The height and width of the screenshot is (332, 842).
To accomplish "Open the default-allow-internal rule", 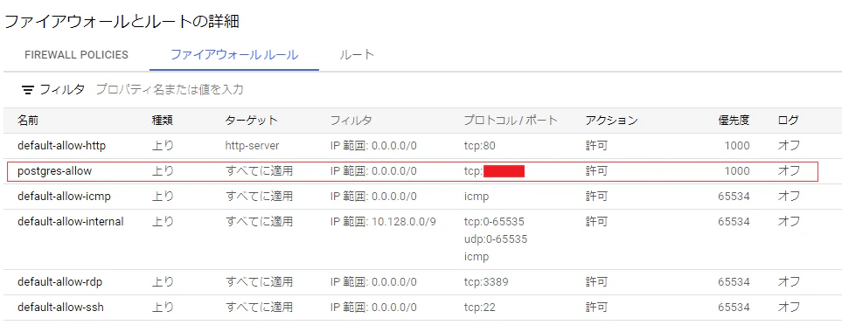I will coord(70,222).
